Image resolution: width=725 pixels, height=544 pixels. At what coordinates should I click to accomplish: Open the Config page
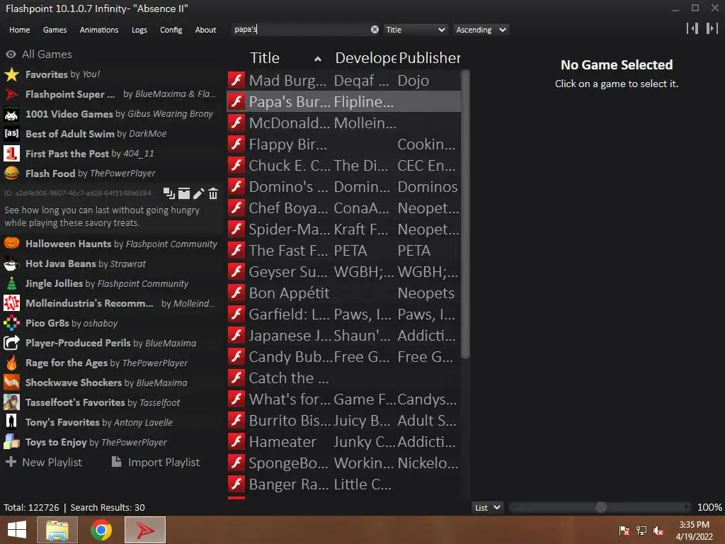[x=171, y=30]
